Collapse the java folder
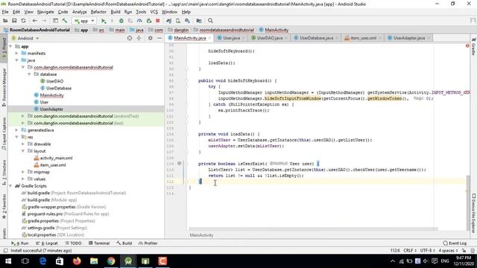The image size is (477, 268). point(16,60)
